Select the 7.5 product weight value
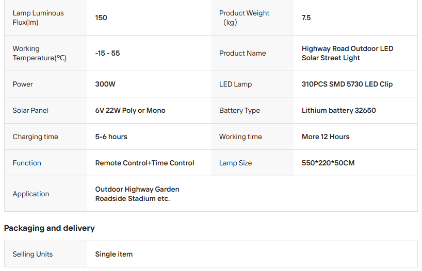422x271 pixels. 306,18
